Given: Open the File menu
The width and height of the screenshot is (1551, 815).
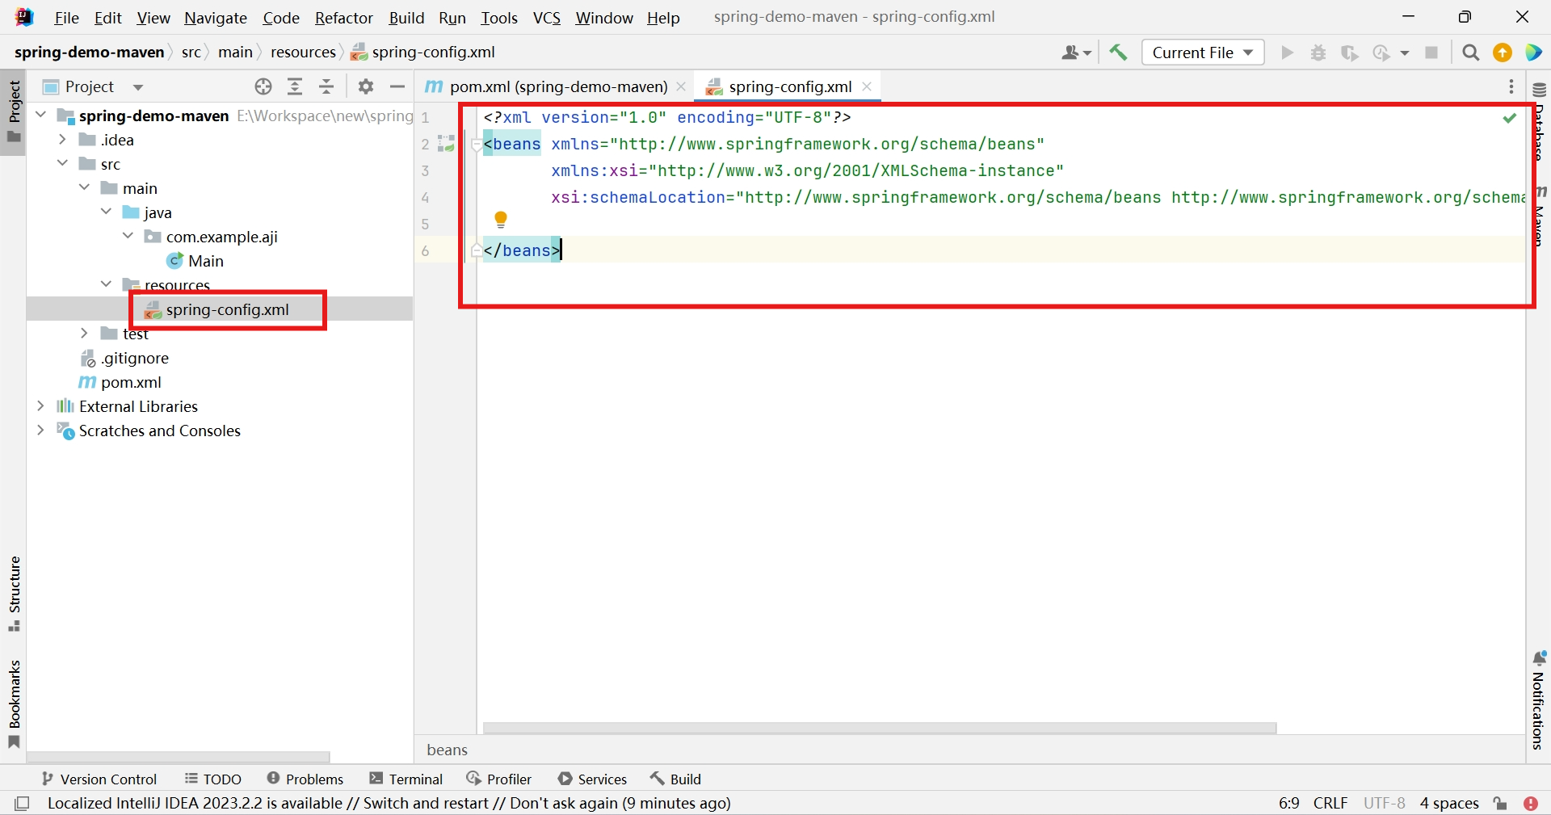Looking at the screenshot, I should click(66, 18).
